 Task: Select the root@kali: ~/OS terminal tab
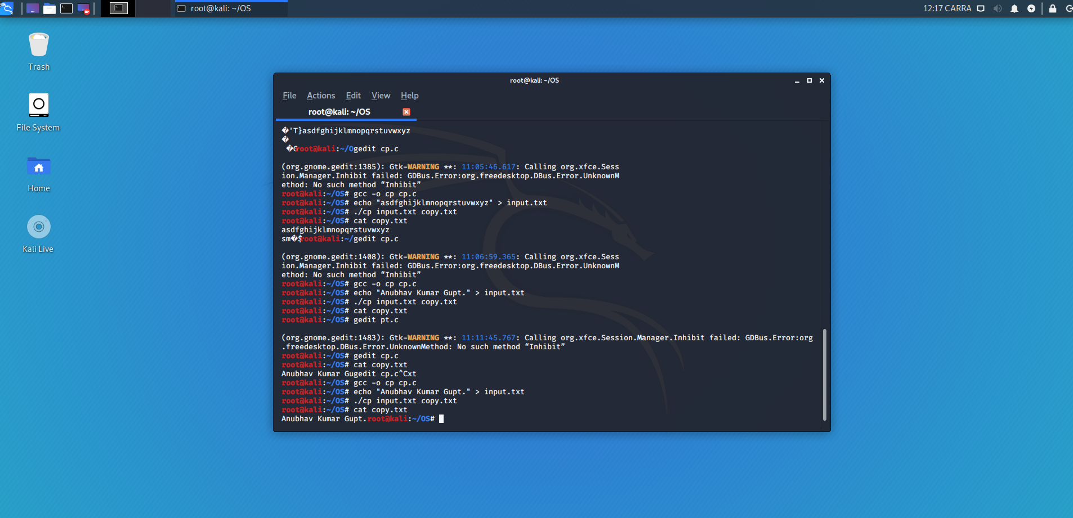[339, 112]
